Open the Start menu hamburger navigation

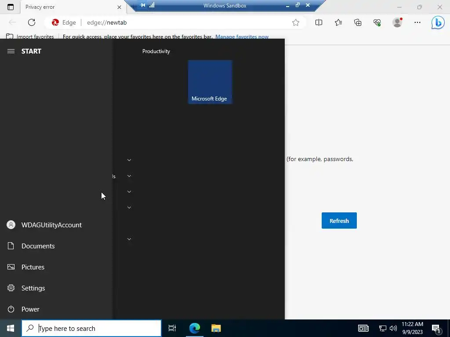pyautogui.click(x=11, y=51)
